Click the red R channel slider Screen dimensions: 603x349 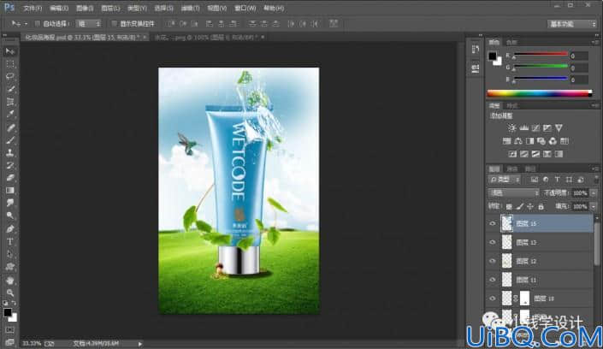tap(541, 55)
